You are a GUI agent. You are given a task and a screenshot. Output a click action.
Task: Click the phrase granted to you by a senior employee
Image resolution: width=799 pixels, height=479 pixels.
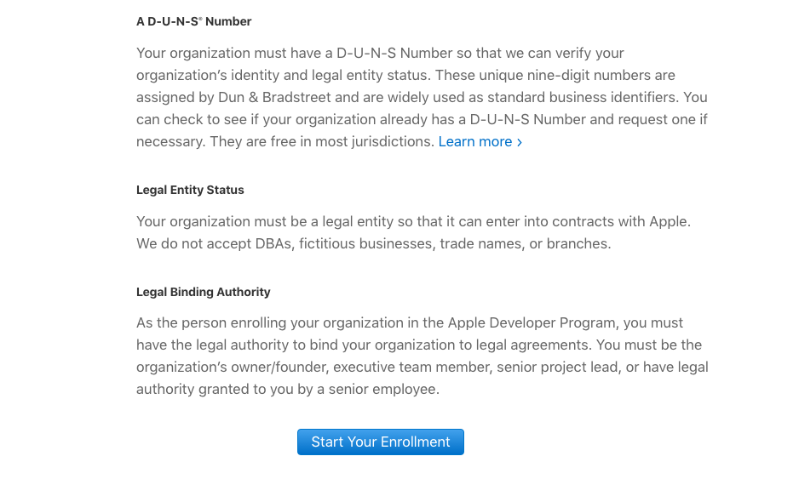point(319,389)
